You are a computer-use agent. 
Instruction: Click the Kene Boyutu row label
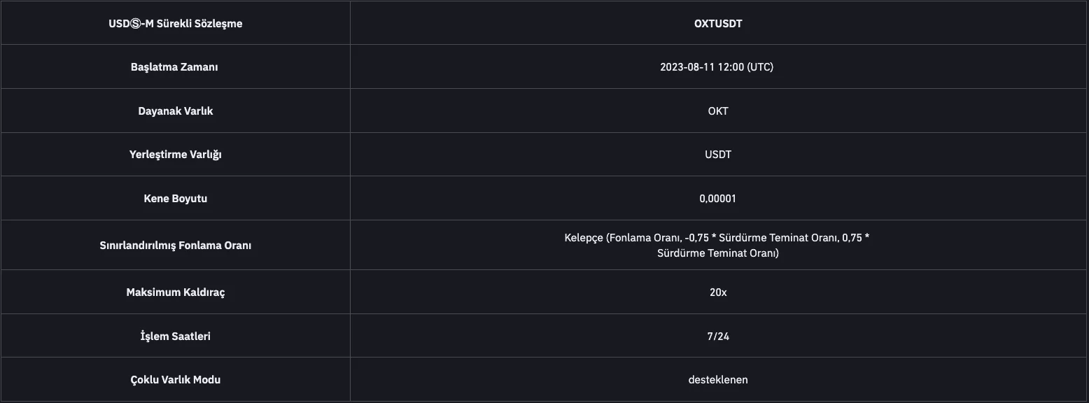tap(175, 199)
